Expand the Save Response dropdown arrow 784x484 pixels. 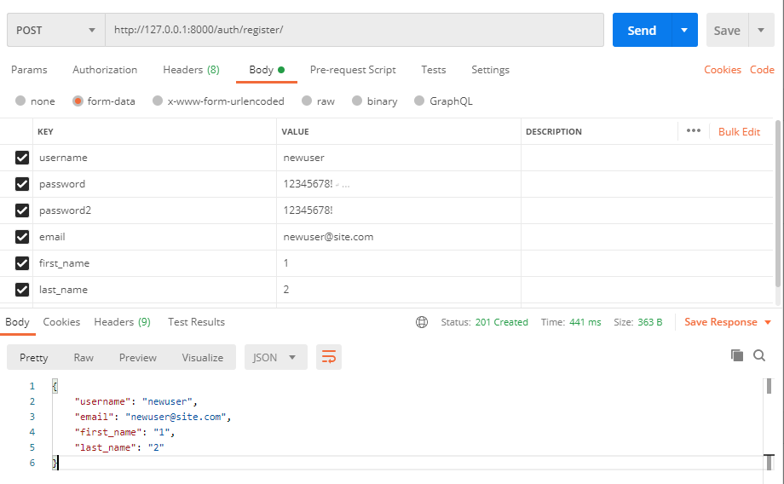click(768, 322)
